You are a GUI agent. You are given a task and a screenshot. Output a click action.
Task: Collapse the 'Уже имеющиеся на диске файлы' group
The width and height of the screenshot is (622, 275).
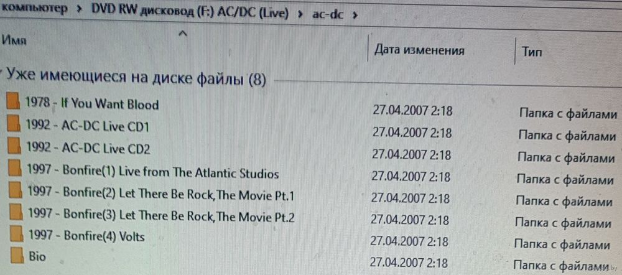2,74
